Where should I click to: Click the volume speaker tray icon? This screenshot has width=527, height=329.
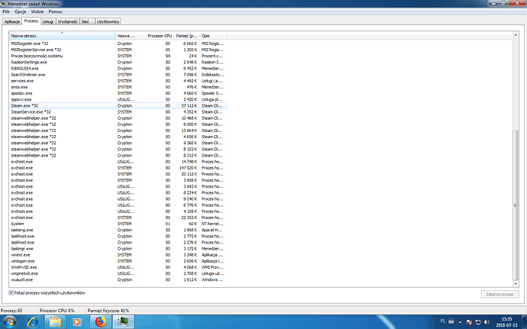click(x=487, y=321)
